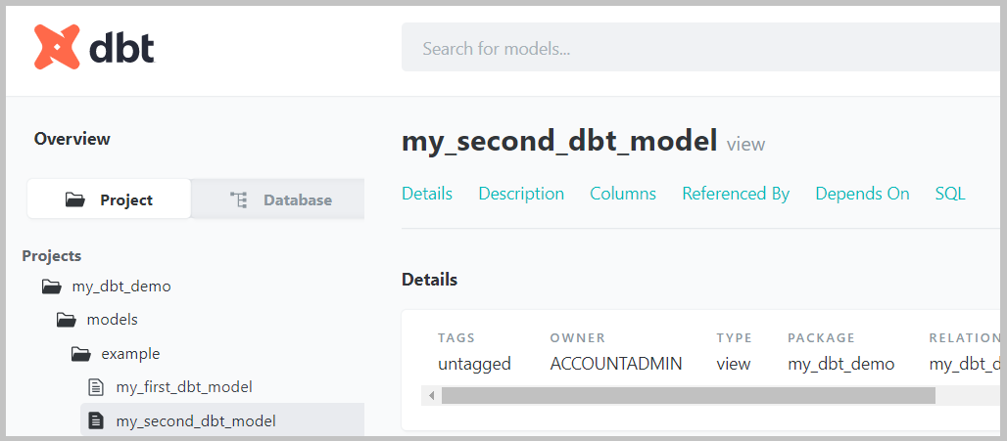Jump to the SQL section link
The height and width of the screenshot is (441, 1007).
point(950,194)
